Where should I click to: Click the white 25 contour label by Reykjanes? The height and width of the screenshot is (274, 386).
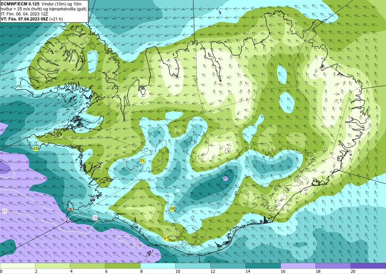click(95, 218)
